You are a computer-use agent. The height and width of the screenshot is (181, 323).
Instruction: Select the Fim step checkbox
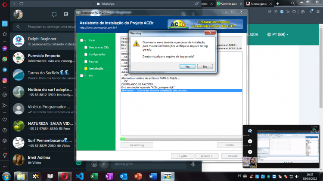(x=81, y=76)
